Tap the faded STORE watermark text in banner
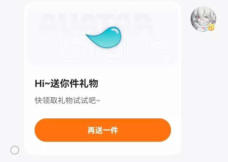Image resolution: width=228 pixels, height=162 pixels. click(x=115, y=47)
